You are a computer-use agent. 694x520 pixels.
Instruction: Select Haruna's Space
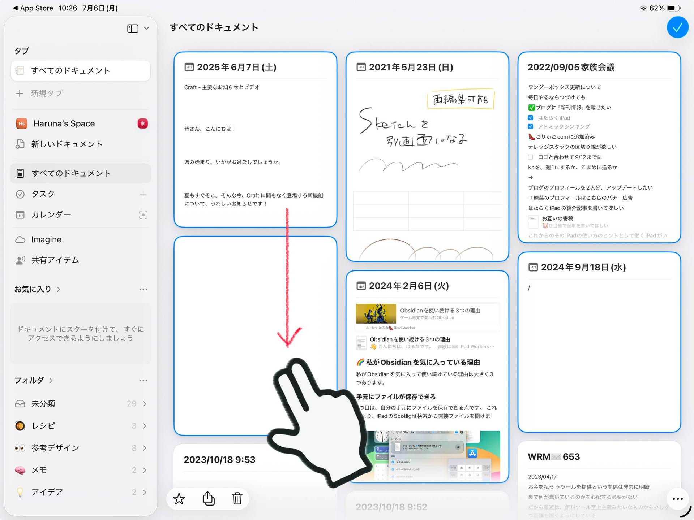pos(64,123)
